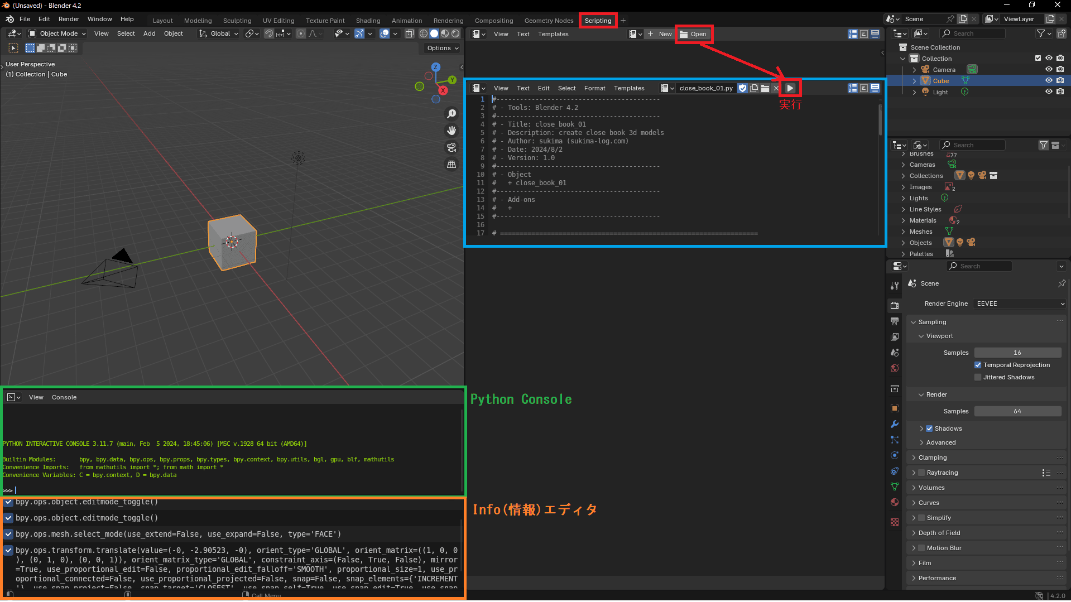Open the Material properties tab icon

(x=895, y=502)
